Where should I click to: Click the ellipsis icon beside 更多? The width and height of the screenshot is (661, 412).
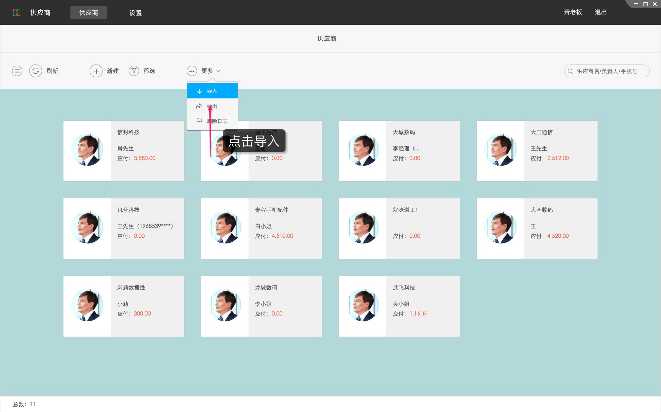click(192, 71)
